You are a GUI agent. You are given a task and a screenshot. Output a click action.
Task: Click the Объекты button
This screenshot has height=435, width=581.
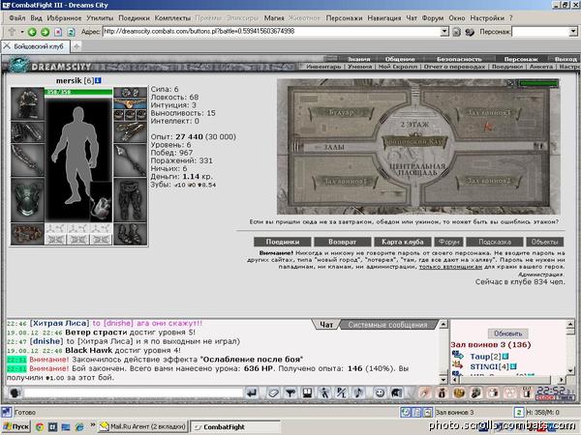(544, 242)
